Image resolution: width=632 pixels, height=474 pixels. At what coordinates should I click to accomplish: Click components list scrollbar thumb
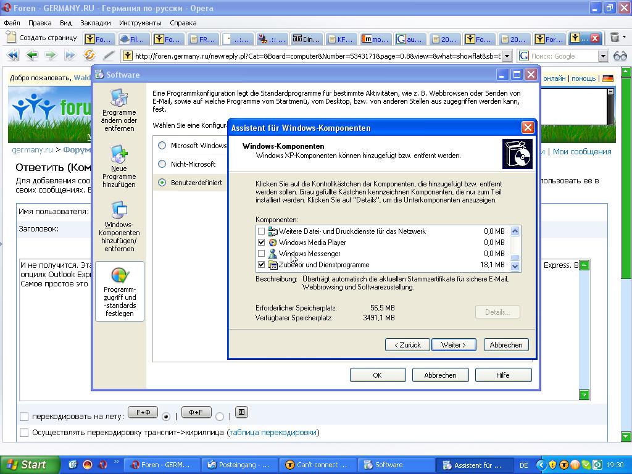pos(515,258)
